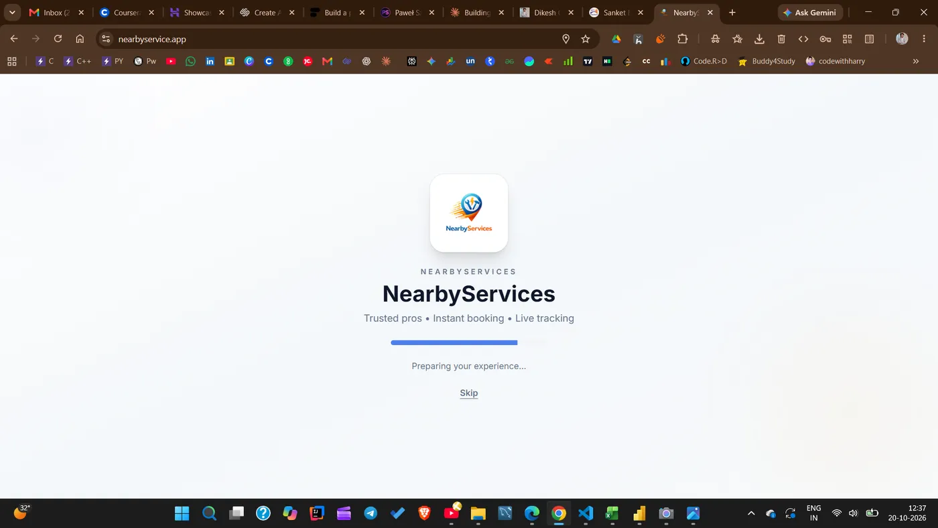The width and height of the screenshot is (938, 528).
Task: Open the Windows Start menu
Action: coord(182,513)
